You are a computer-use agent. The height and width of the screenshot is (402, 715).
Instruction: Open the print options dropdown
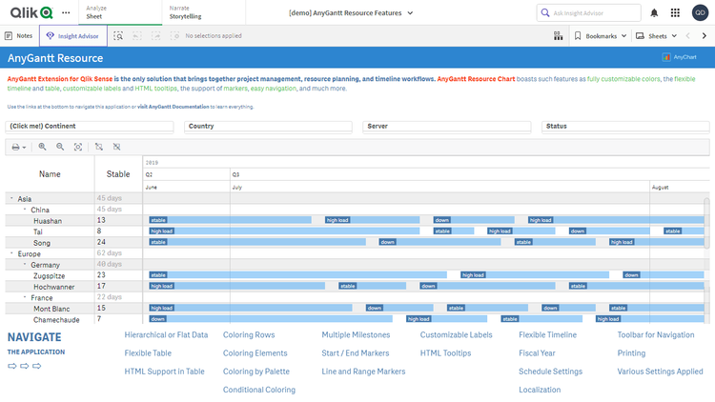(x=18, y=147)
